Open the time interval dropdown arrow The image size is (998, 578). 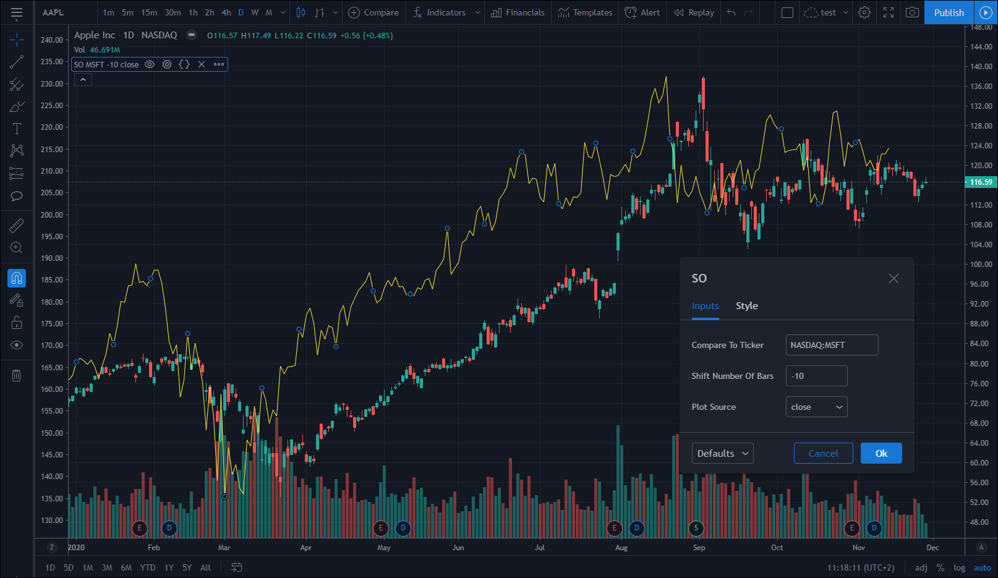tap(283, 12)
